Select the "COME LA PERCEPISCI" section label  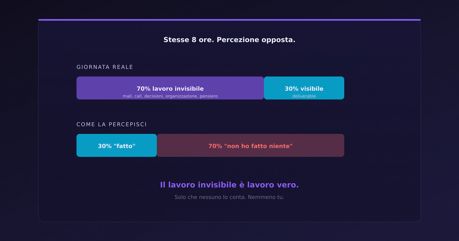pyautogui.click(x=112, y=125)
